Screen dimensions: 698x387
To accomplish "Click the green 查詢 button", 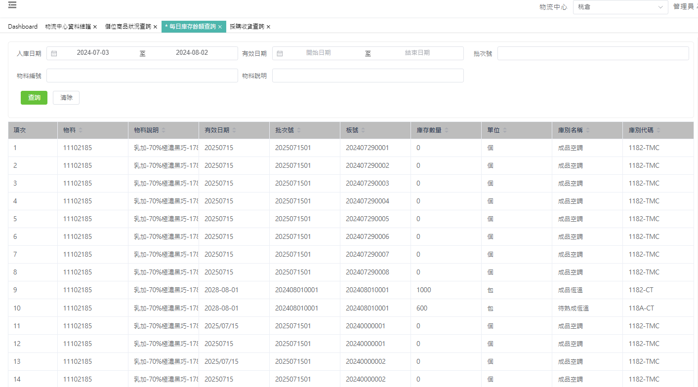I will pyautogui.click(x=34, y=98).
